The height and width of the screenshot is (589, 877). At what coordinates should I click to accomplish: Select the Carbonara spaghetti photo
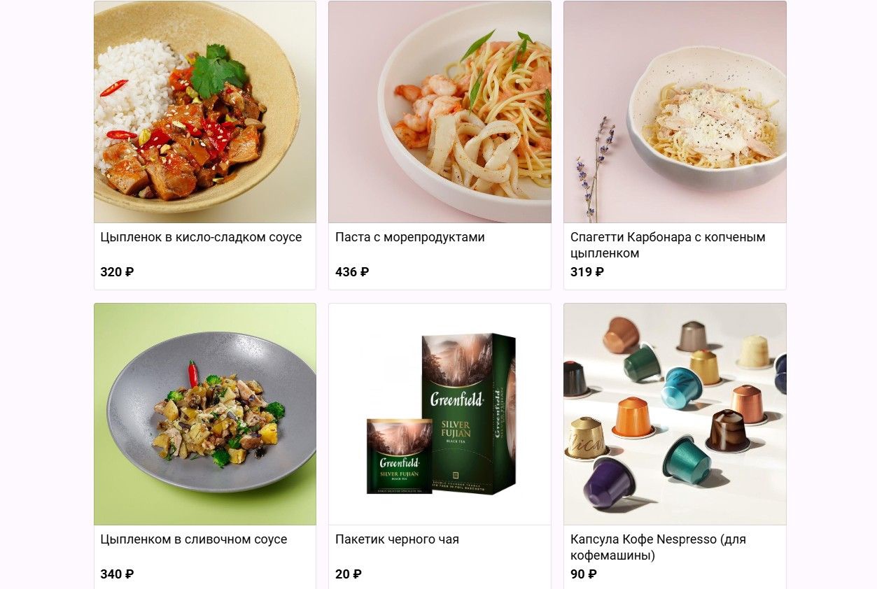tap(675, 112)
